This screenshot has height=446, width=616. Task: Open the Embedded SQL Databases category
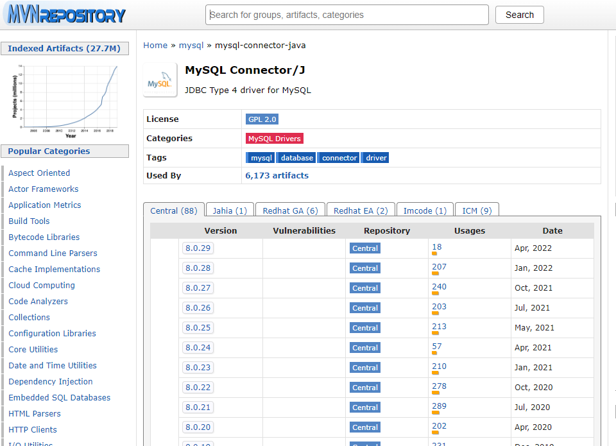point(59,398)
